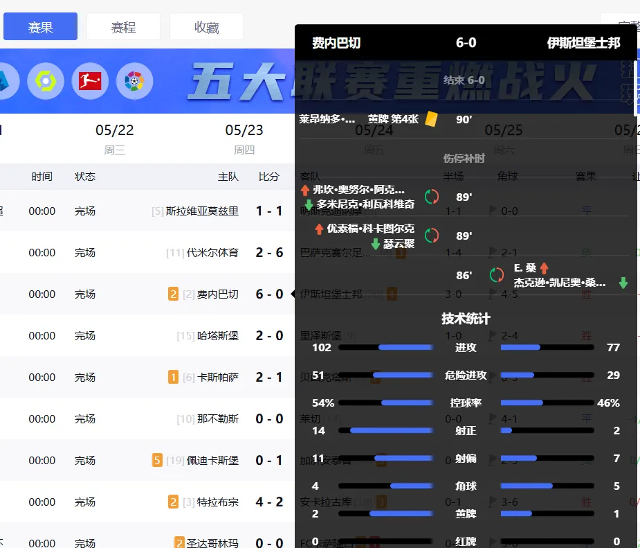Click 费内巴切 title in the match popup
Viewport: 640px width, 548px height.
coord(336,42)
